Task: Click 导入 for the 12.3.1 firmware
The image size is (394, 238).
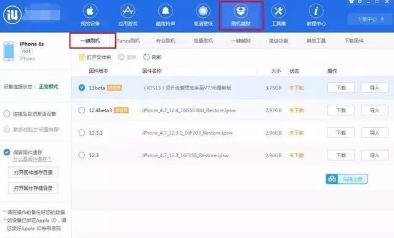Action: pos(374,133)
